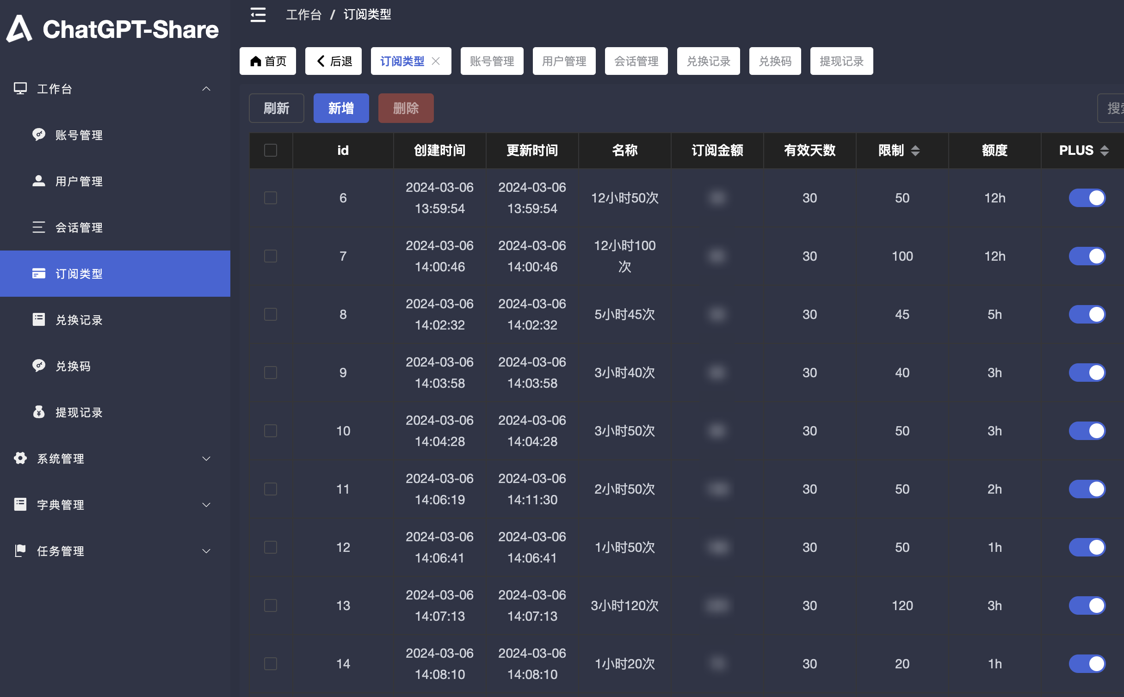Click the sidebar collapse hamburger icon
The height and width of the screenshot is (697, 1124).
pyautogui.click(x=258, y=15)
